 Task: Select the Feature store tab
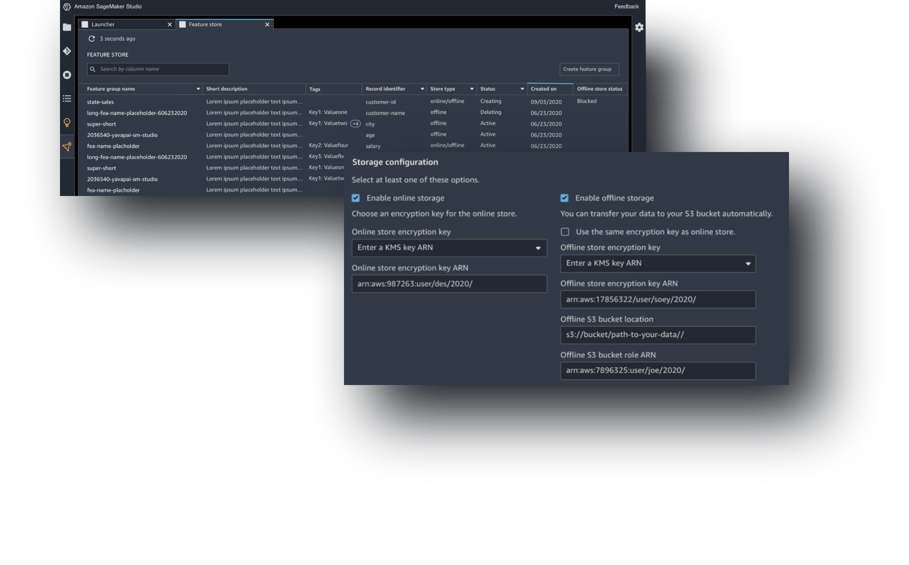pos(205,24)
